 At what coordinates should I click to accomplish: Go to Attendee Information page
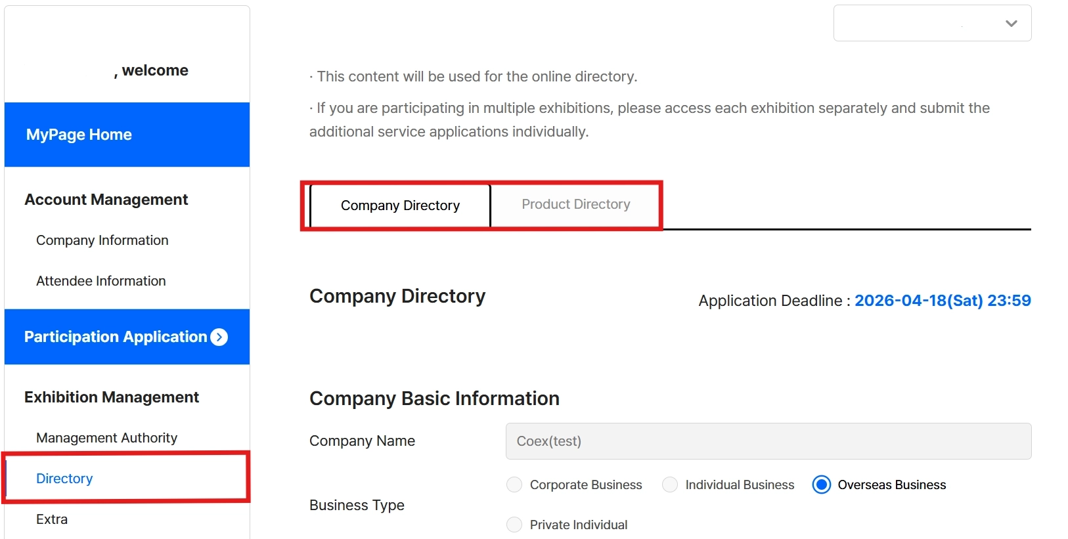101,281
